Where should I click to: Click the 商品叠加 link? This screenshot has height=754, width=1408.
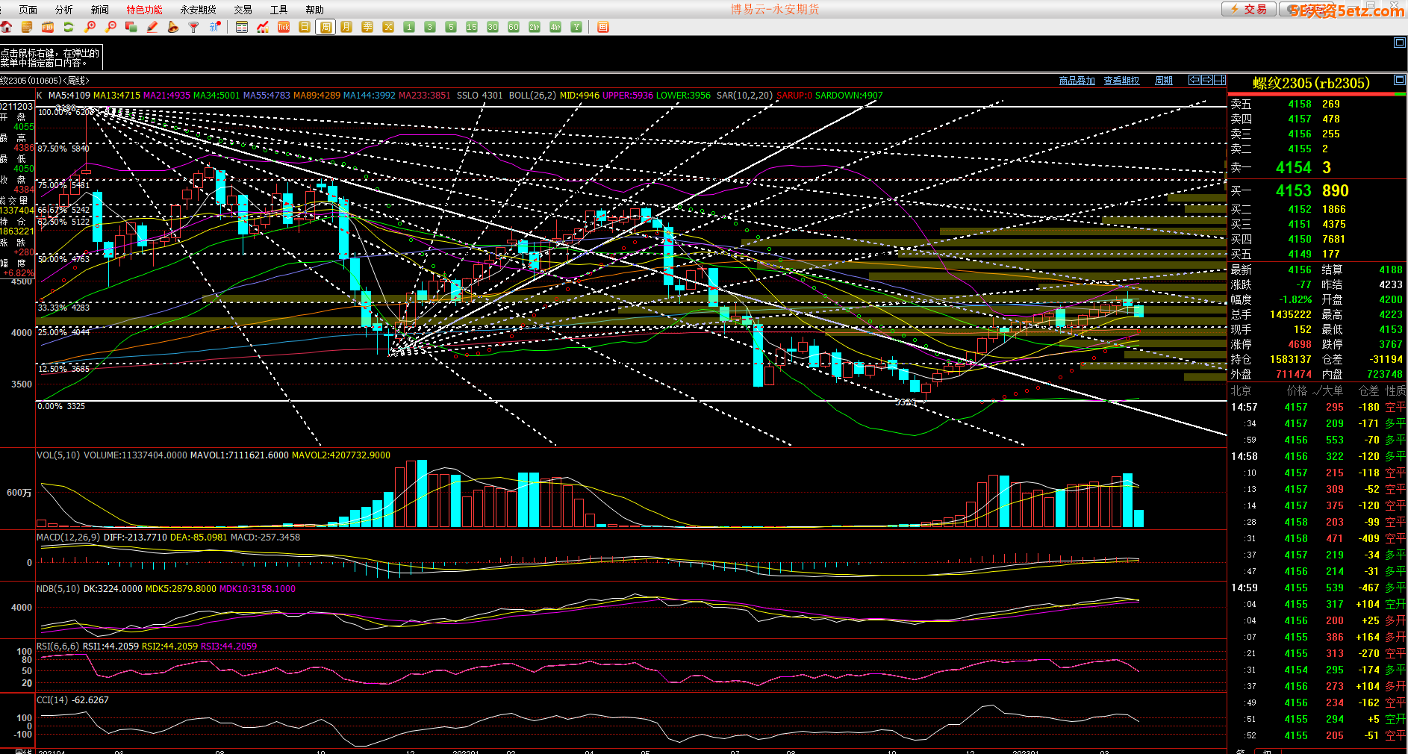coord(1077,81)
